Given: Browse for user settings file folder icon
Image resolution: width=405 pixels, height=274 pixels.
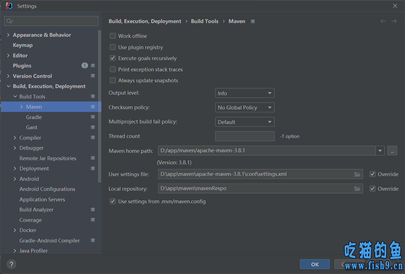Looking at the screenshot, I should pyautogui.click(x=357, y=174).
